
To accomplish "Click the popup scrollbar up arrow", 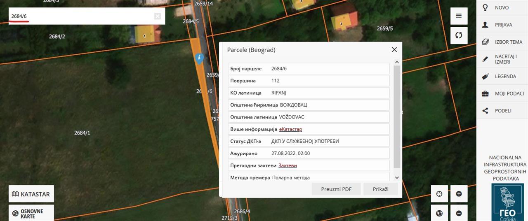I will click(397, 62).
